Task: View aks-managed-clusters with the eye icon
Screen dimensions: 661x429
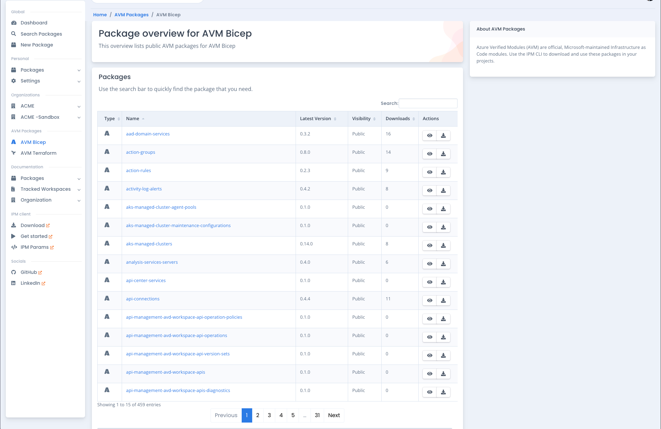Action: (x=429, y=245)
